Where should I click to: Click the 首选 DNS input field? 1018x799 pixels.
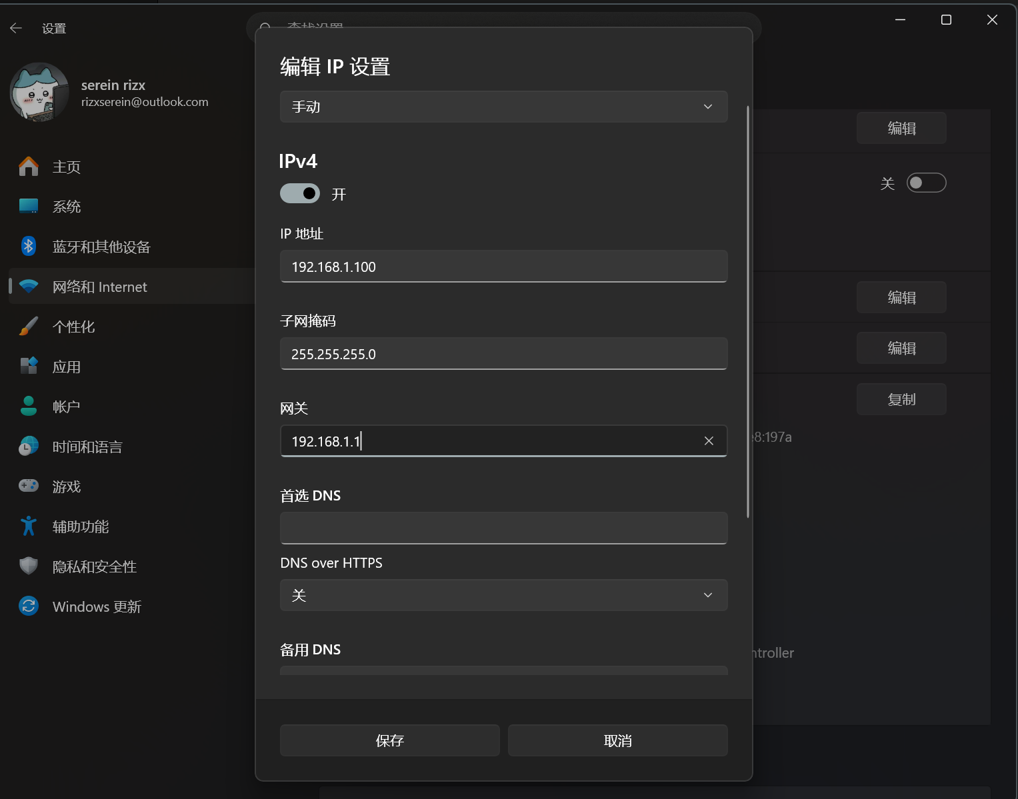[x=503, y=528]
